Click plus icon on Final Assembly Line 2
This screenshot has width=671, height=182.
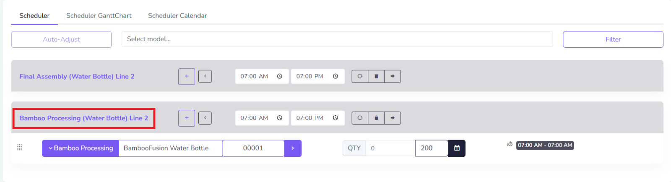click(x=187, y=76)
